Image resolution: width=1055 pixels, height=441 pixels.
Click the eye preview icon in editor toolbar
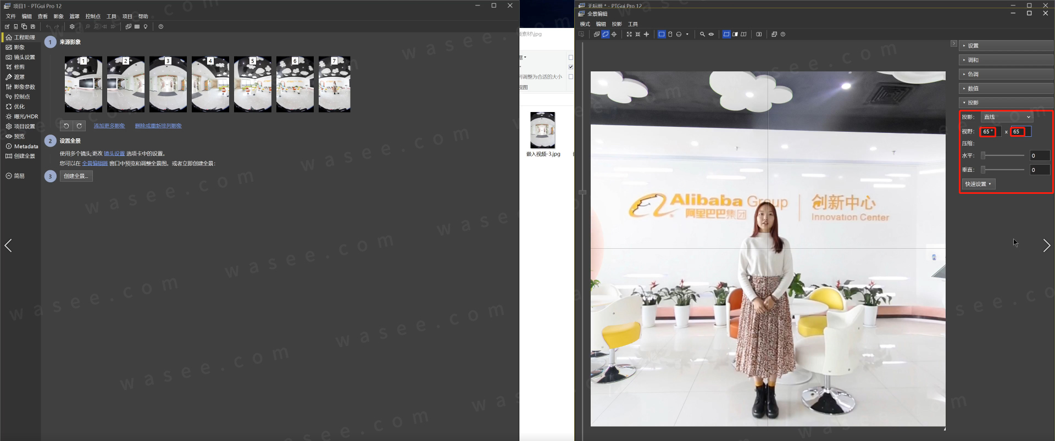coord(711,34)
